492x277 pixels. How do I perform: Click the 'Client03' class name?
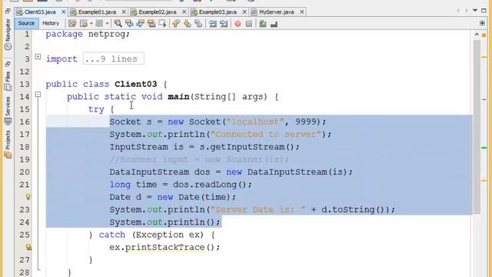pyautogui.click(x=135, y=84)
